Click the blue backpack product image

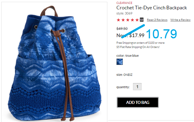point(54,62)
